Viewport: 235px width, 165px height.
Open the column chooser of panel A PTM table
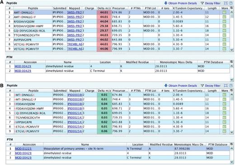pyautogui.click(x=231, y=62)
